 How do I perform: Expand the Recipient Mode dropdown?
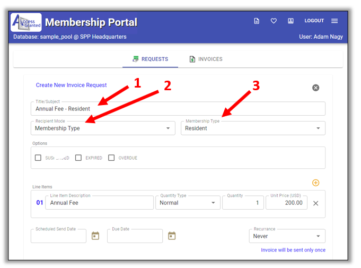pyautogui.click(x=103, y=128)
